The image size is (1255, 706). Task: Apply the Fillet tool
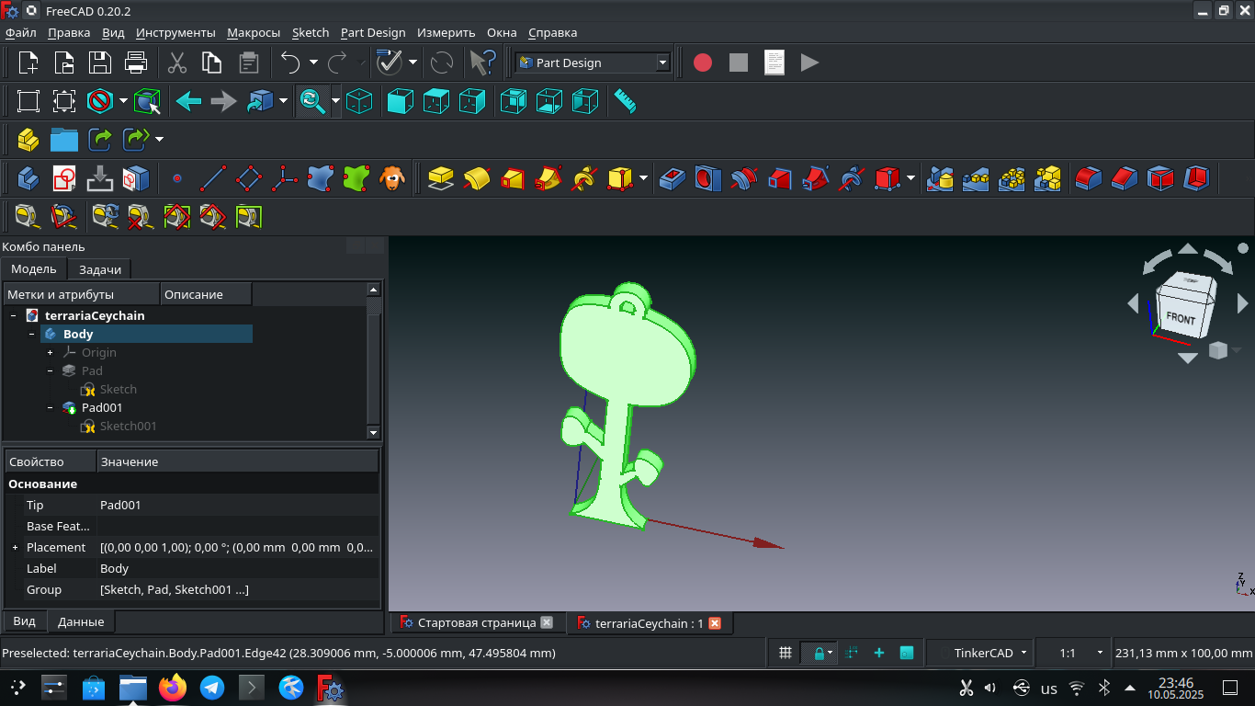(1089, 177)
